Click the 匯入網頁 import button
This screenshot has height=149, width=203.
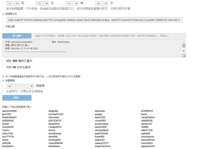17,36
